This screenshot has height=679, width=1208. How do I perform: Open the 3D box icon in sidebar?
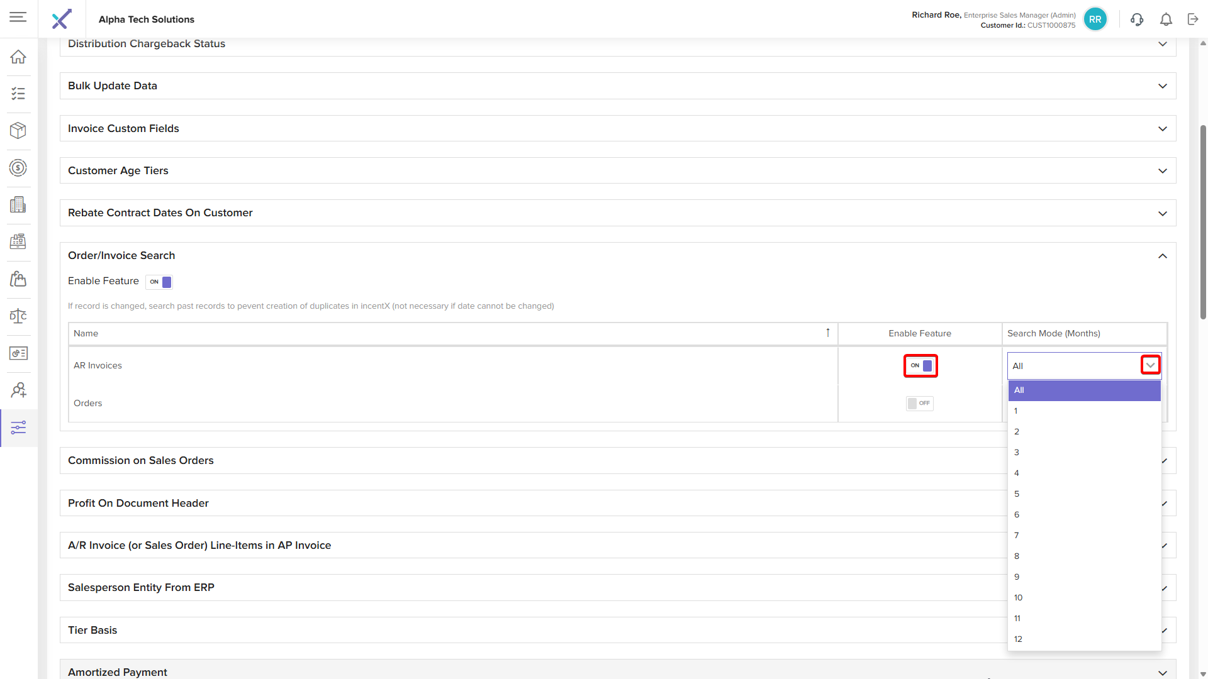point(18,131)
